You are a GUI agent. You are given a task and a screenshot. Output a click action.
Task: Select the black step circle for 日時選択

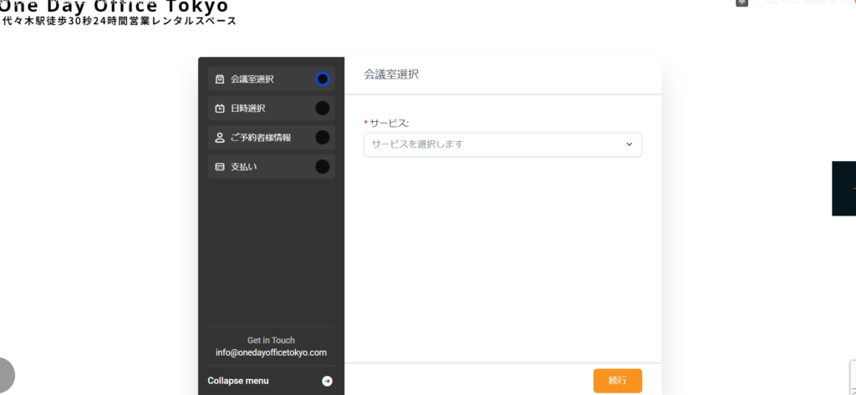click(x=322, y=109)
